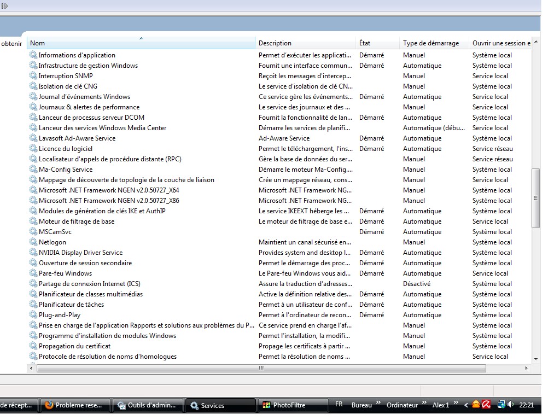Pick the Lanceur de processus serveur DCOM icon

tap(33, 117)
